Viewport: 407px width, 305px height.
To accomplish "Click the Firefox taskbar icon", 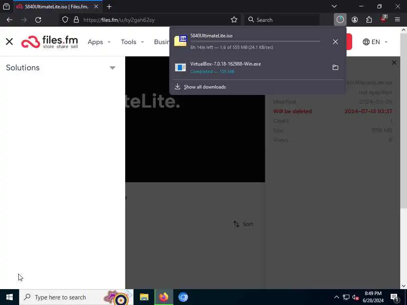I will click(x=164, y=297).
